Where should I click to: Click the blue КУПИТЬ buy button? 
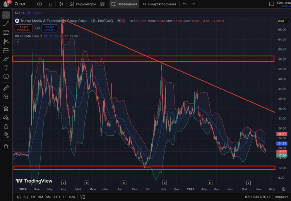pos(50,29)
